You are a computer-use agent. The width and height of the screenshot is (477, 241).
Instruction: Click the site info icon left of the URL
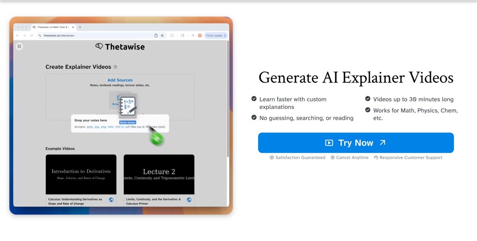[x=40, y=35]
